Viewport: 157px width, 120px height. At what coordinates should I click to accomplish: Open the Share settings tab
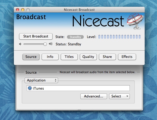point(107,57)
